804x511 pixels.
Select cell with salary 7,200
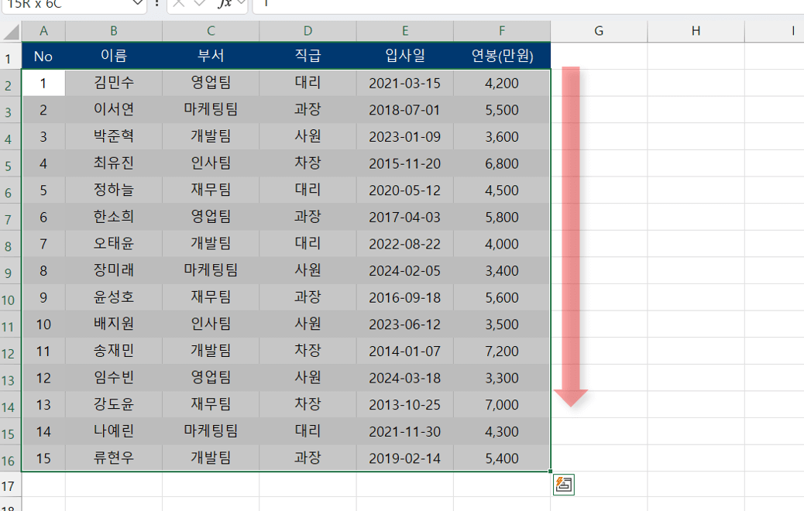point(502,352)
